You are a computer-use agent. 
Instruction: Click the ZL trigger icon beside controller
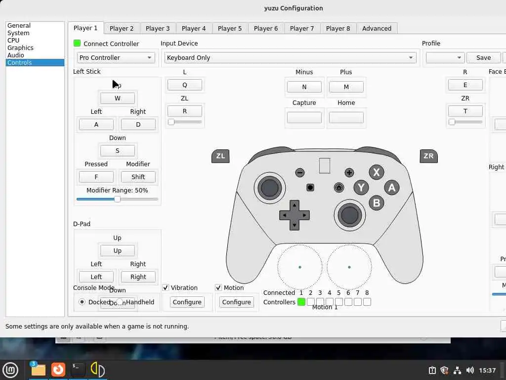(x=220, y=156)
